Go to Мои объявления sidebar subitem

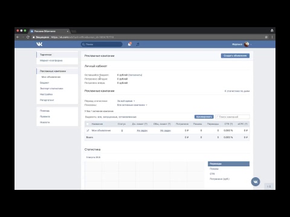tap(51, 77)
